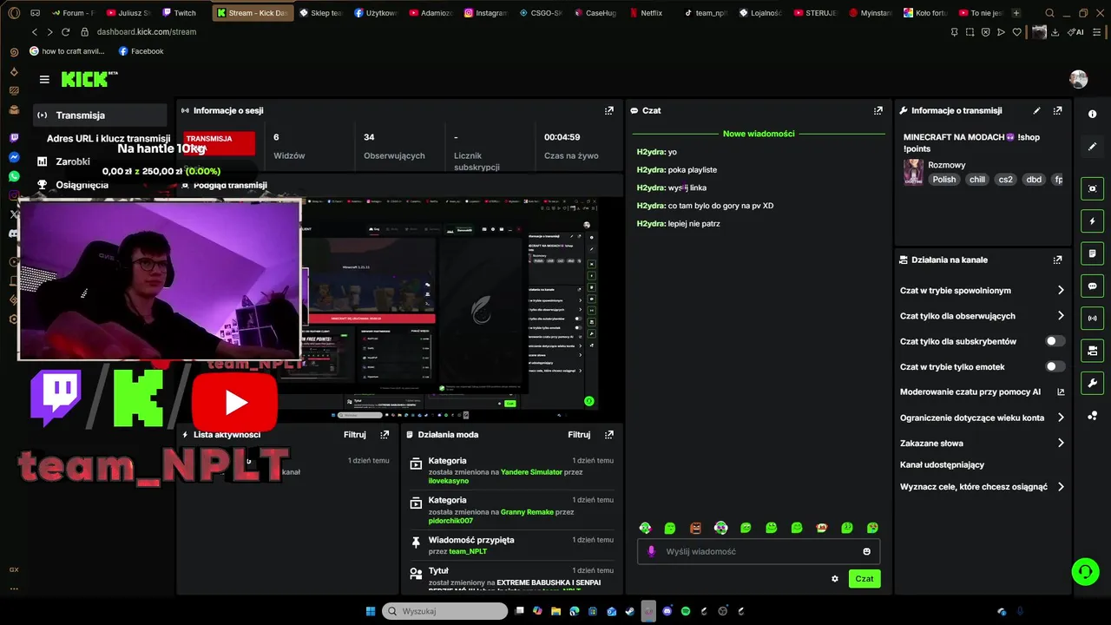Open the Yandere Simulator category link
The width and height of the screenshot is (1111, 625).
[x=531, y=472]
